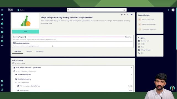Open the code brackets icon in sidebar
This screenshot has width=177, height=99.
click(2, 28)
